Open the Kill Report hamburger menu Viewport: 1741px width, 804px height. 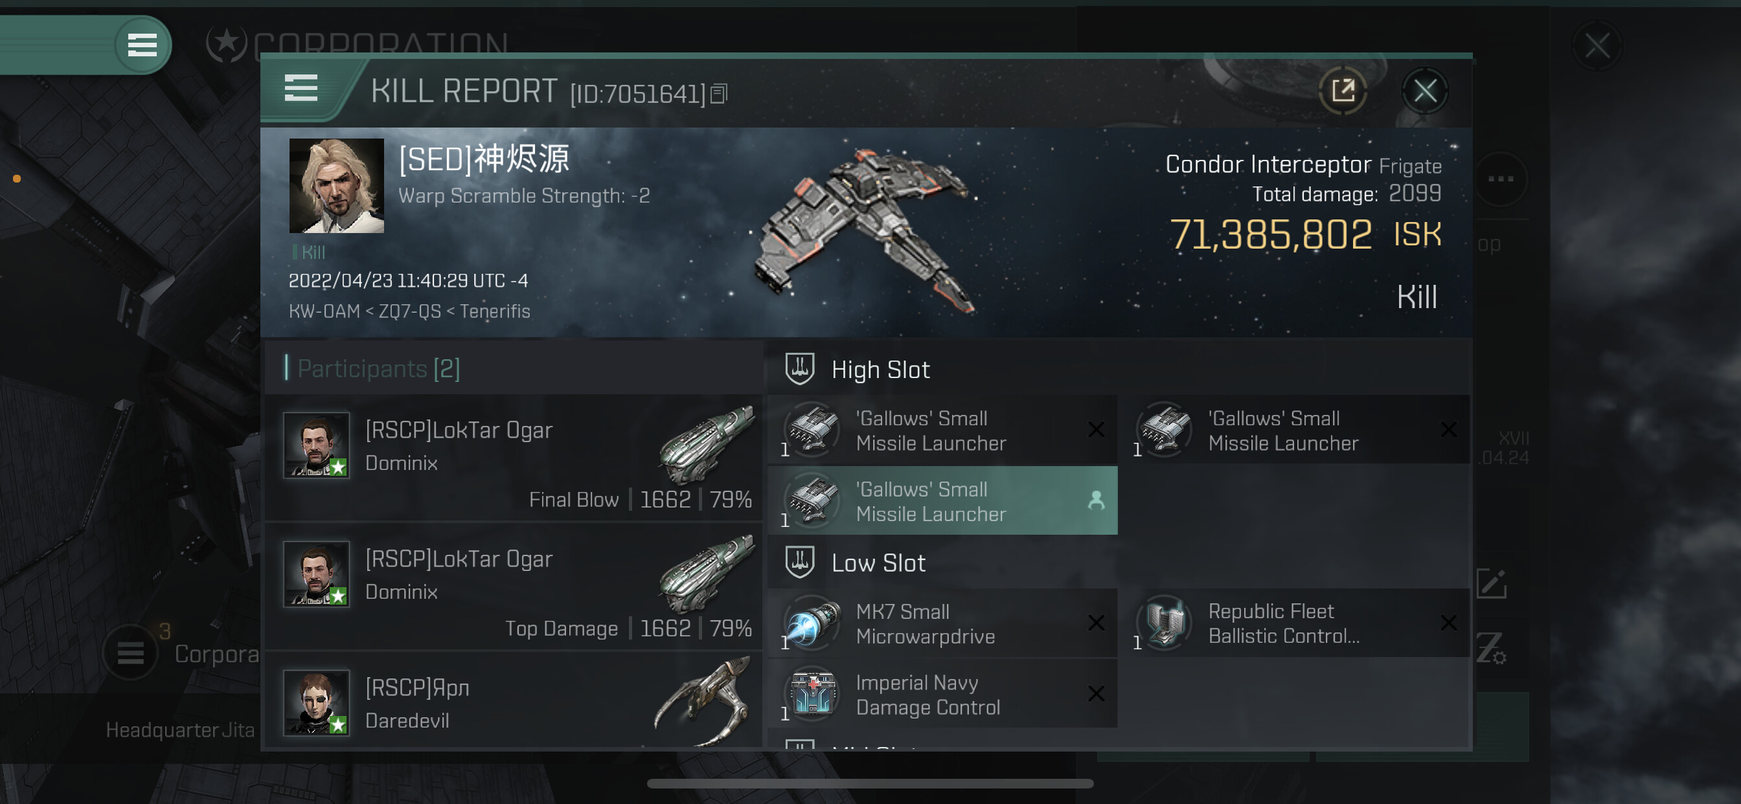coord(301,89)
